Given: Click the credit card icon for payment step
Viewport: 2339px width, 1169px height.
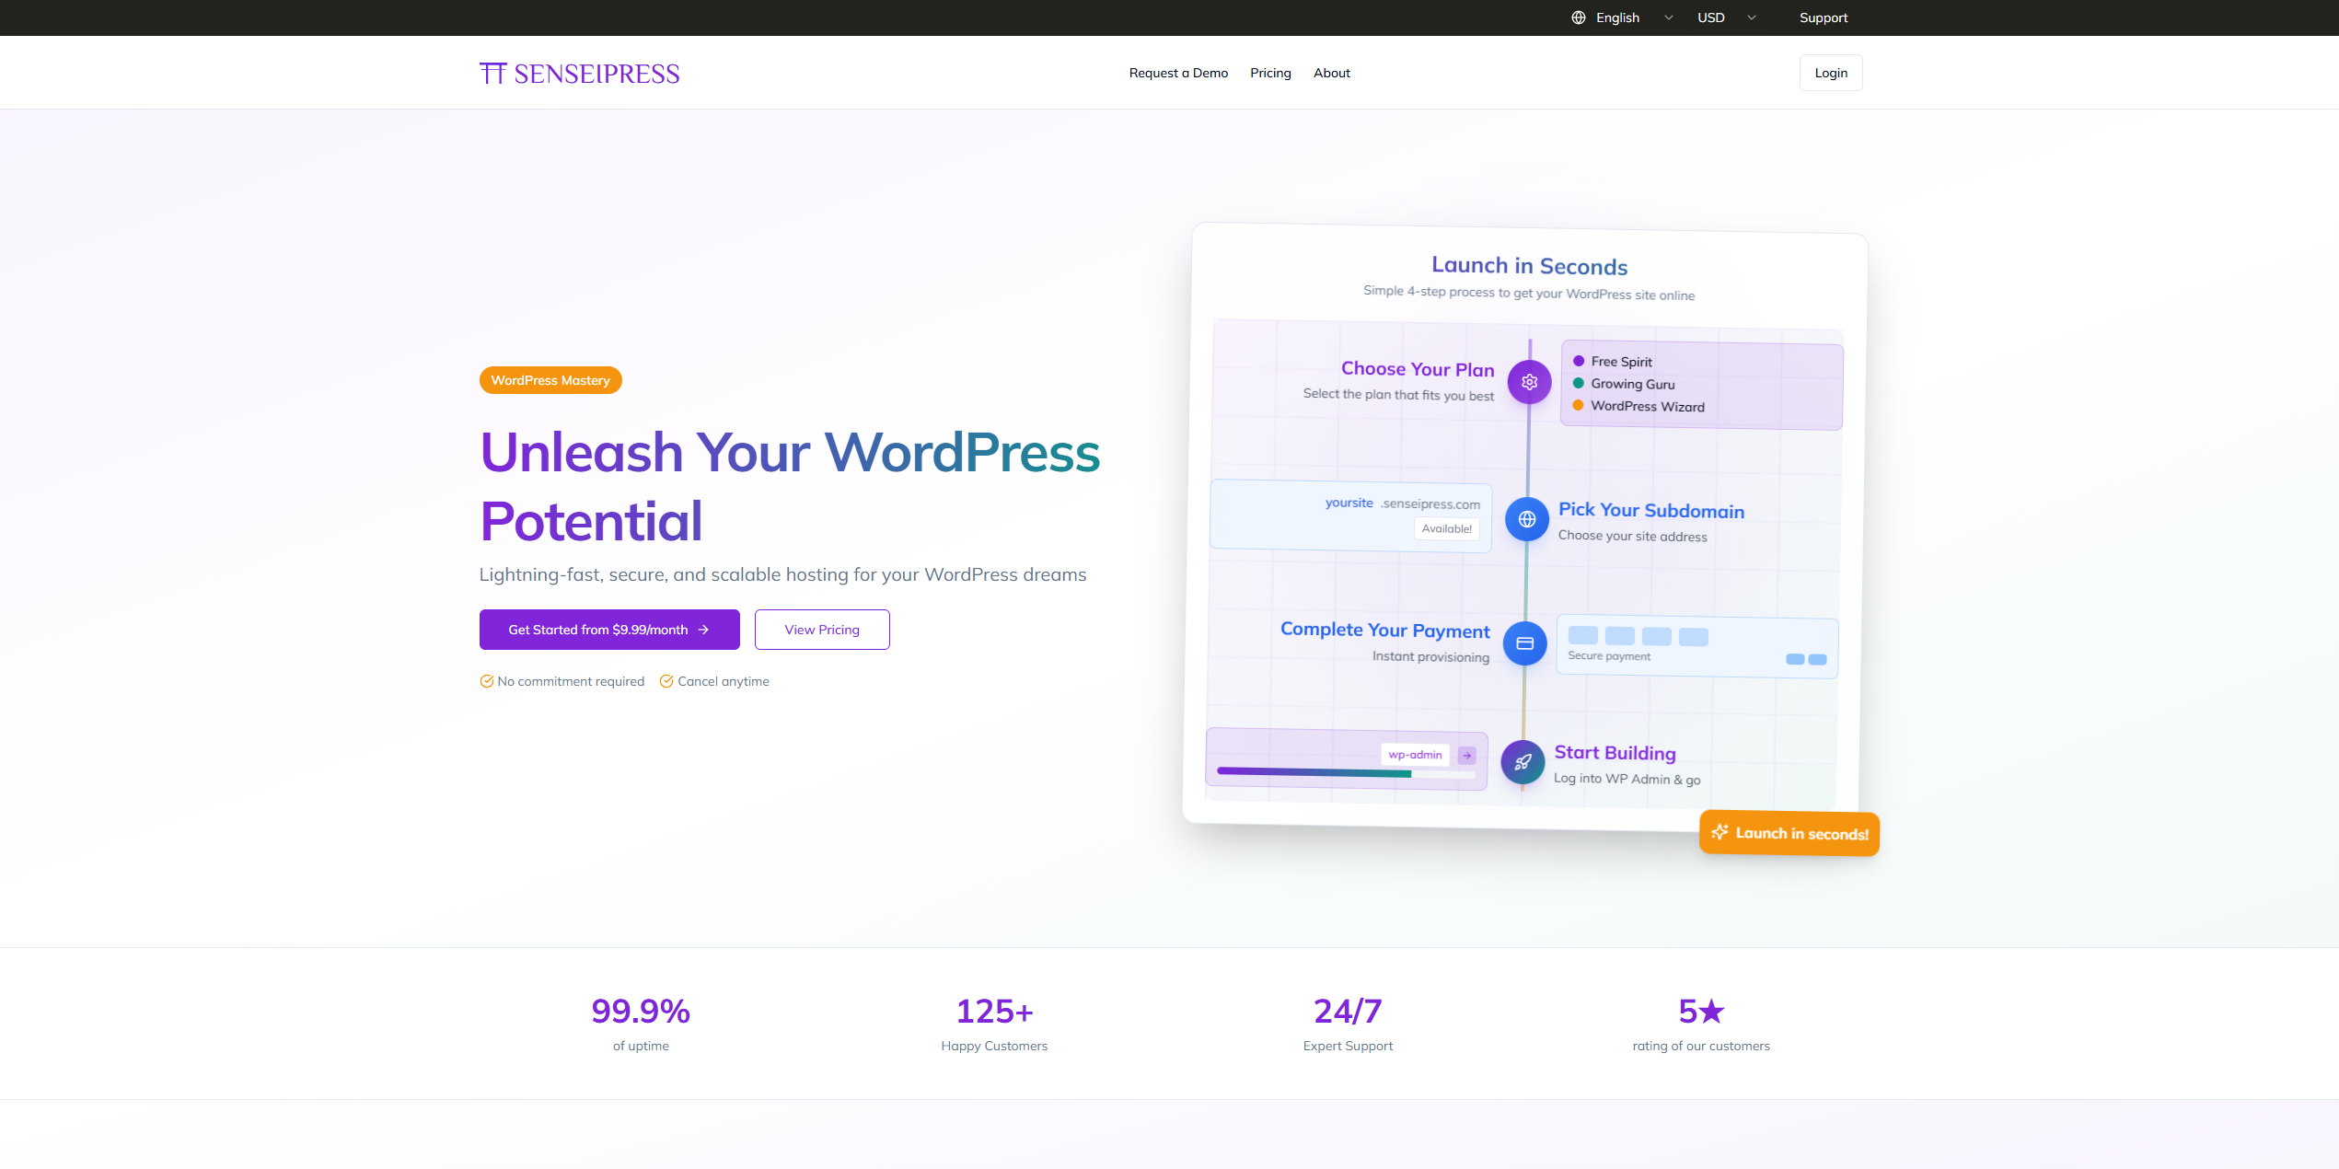Looking at the screenshot, I should point(1524,643).
